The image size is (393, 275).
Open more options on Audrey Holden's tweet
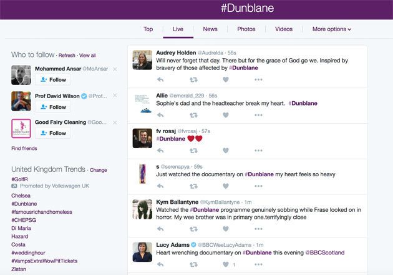point(258,79)
